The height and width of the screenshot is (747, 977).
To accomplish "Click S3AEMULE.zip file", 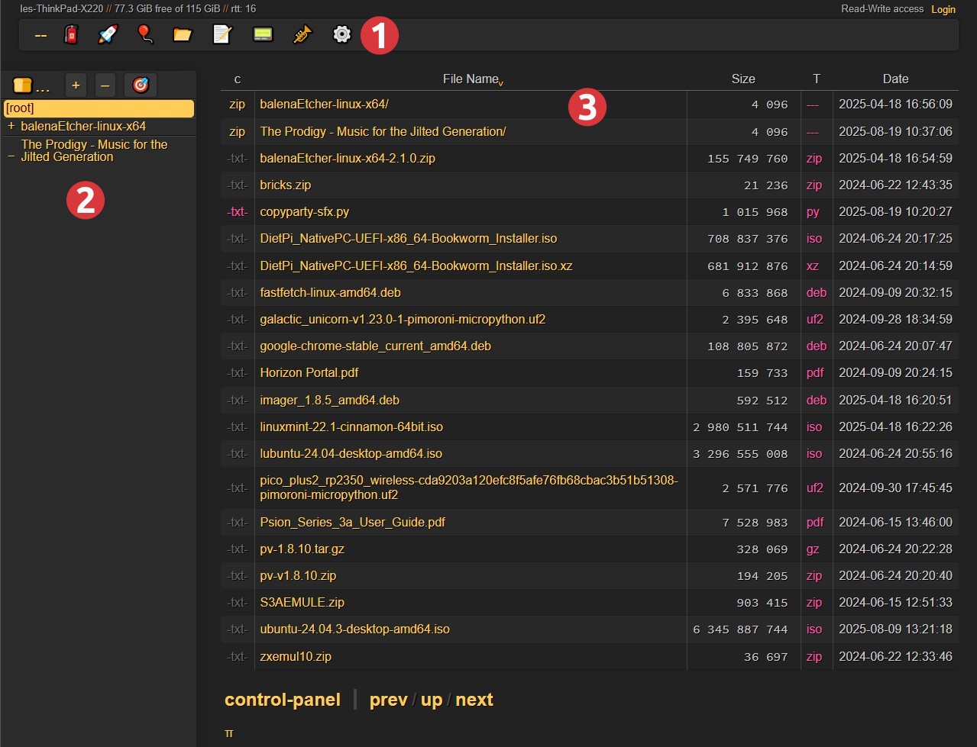I will pos(302,602).
